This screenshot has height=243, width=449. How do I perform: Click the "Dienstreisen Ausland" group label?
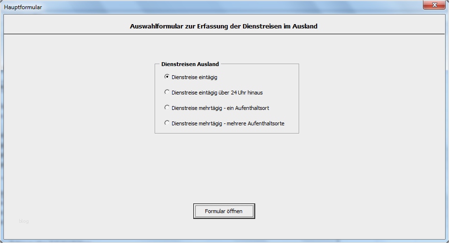[x=190, y=64]
